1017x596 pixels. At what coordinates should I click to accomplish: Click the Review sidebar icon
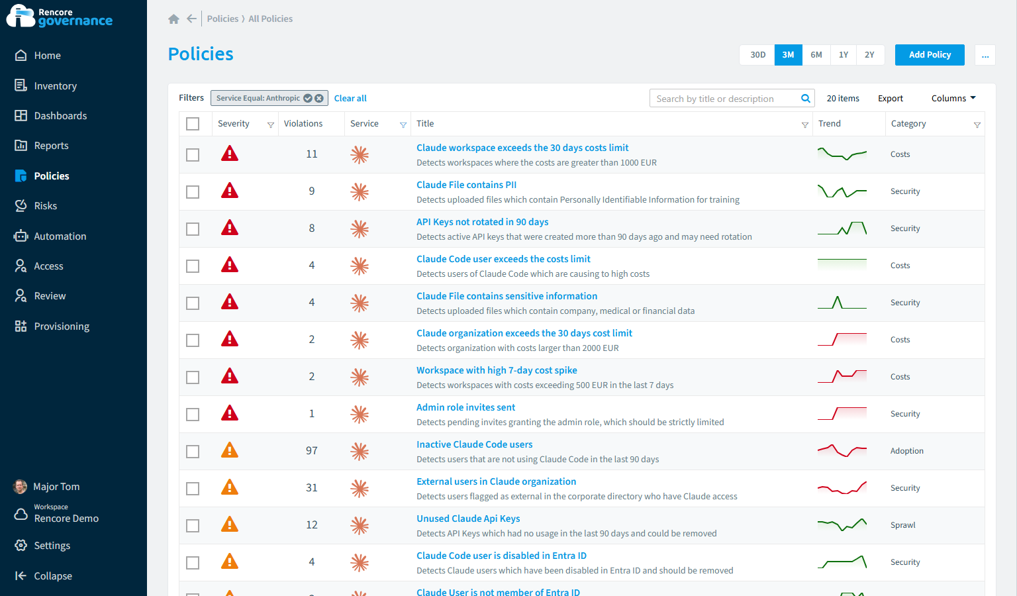21,295
